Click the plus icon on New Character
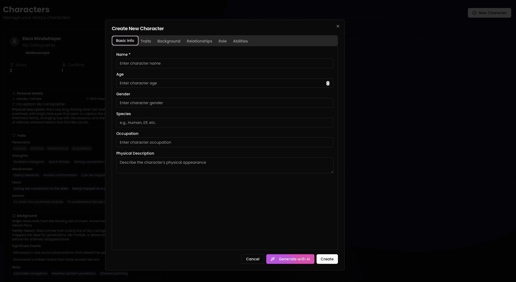The height and width of the screenshot is (282, 516). (x=474, y=13)
